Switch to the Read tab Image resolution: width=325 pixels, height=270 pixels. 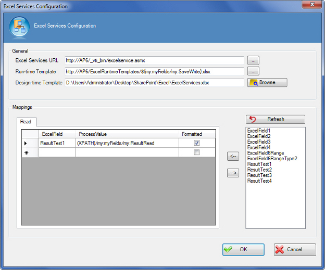click(26, 122)
